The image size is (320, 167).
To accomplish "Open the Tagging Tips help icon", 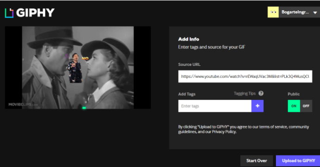I will coord(261,93).
